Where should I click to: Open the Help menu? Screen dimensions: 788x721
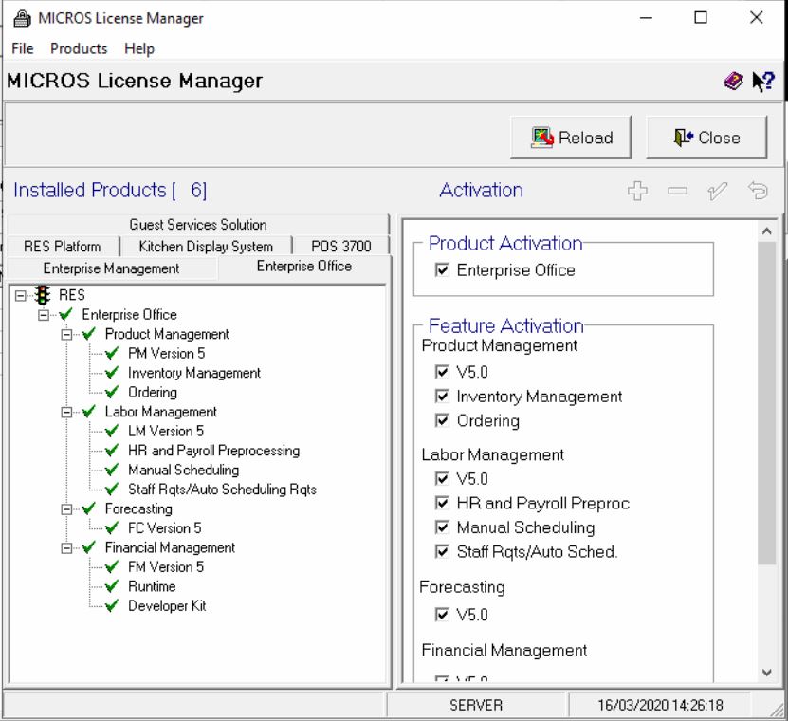click(139, 48)
